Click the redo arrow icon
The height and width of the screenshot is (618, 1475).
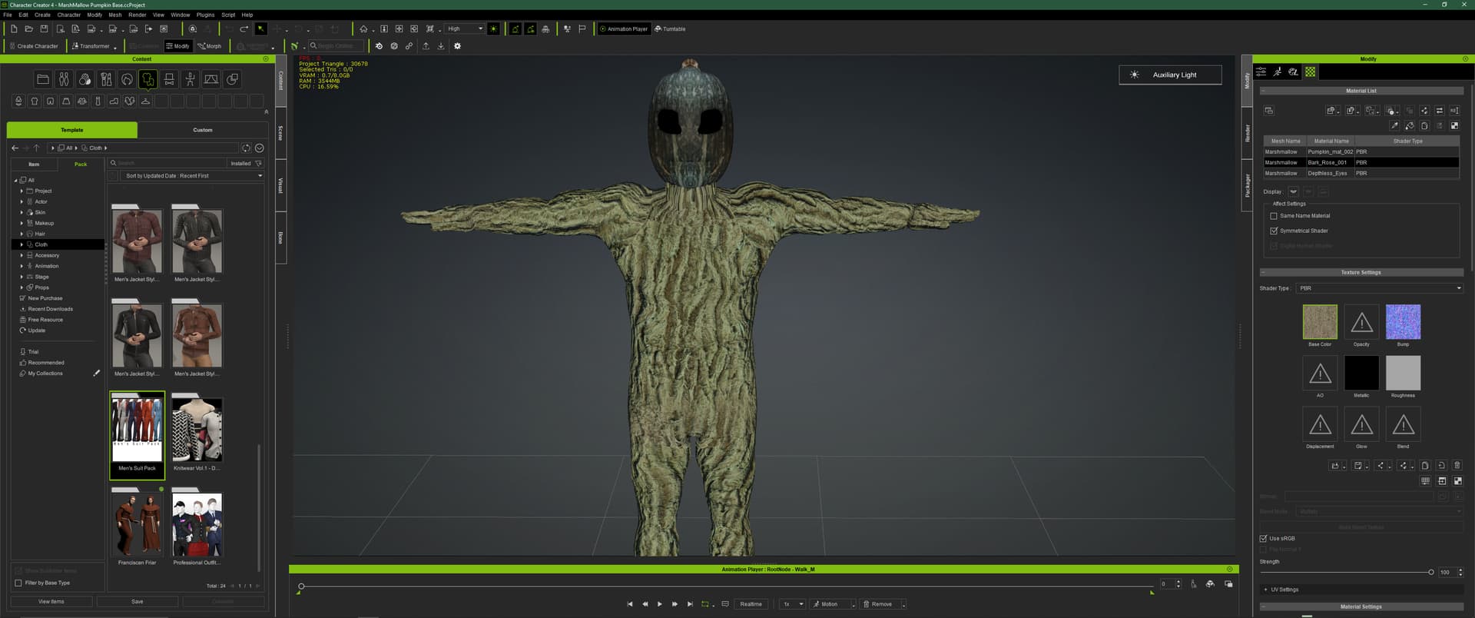(244, 29)
